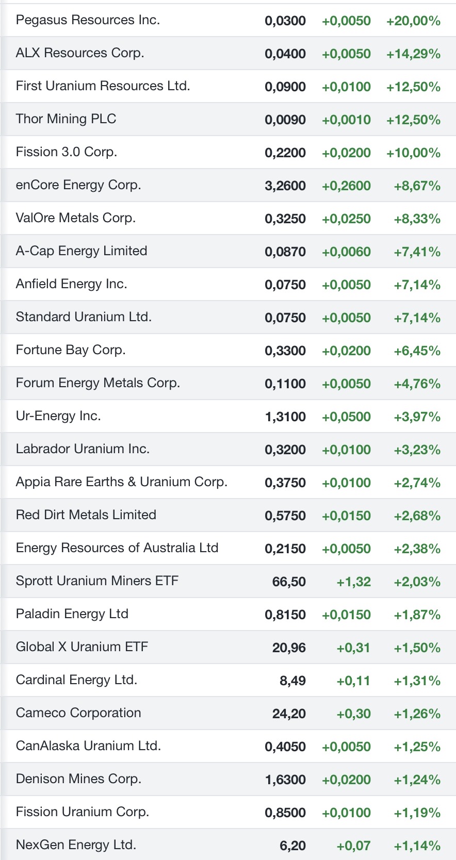
Task: Open Labrador Uranium Inc. details
Action: pos(83,449)
